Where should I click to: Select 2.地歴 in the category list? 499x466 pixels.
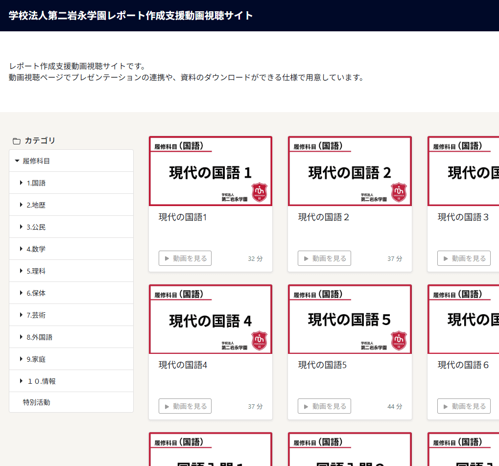point(36,205)
